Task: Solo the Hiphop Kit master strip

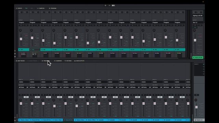Action: coord(200,25)
